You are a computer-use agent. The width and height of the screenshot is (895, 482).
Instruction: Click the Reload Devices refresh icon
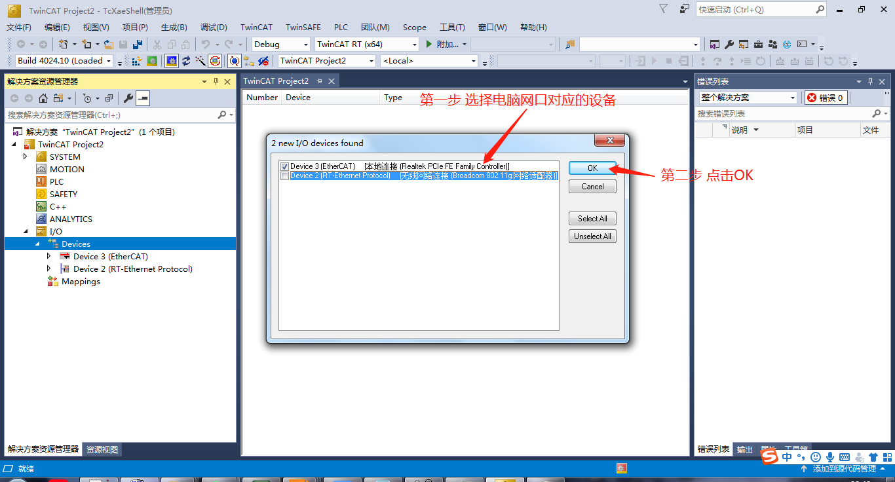point(186,61)
